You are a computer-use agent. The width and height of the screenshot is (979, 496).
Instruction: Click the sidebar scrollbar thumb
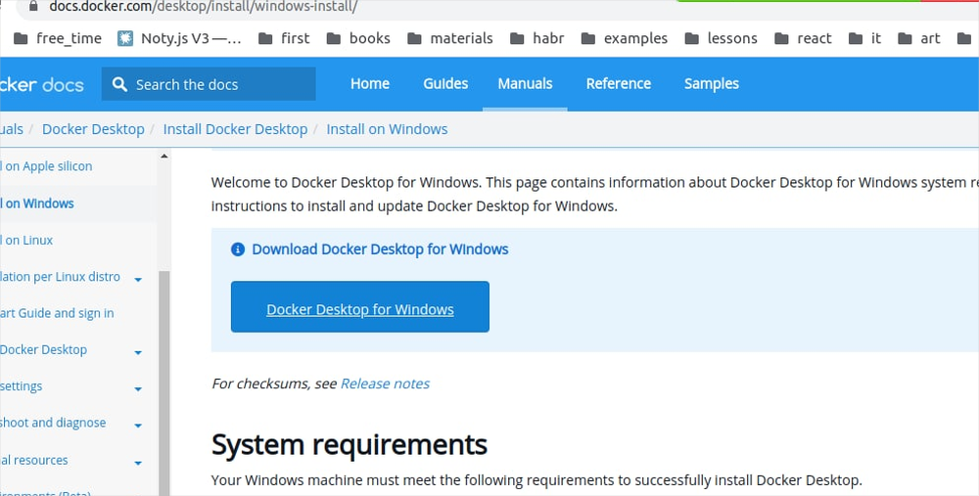click(164, 383)
